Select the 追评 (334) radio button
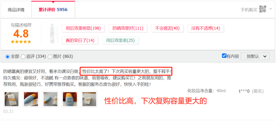Viewport: 276px width, 121px height. pyautogui.click(x=23, y=57)
